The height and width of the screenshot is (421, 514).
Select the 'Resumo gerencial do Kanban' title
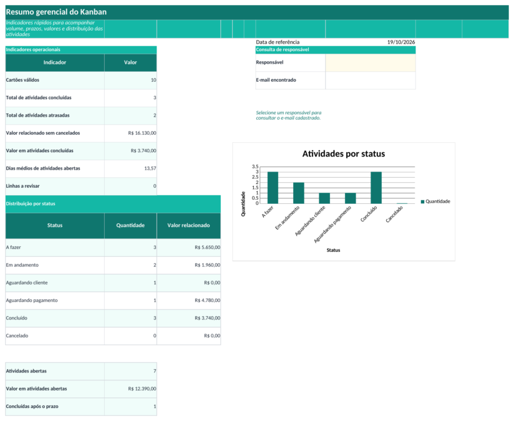coord(56,12)
